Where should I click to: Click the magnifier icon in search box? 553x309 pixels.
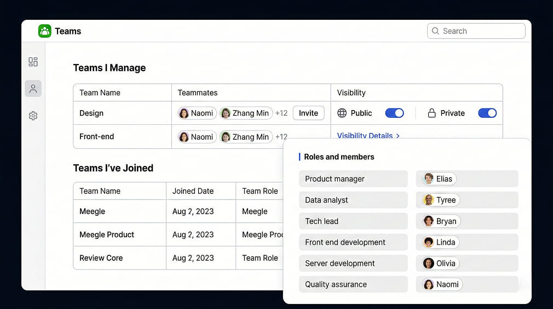click(x=436, y=31)
